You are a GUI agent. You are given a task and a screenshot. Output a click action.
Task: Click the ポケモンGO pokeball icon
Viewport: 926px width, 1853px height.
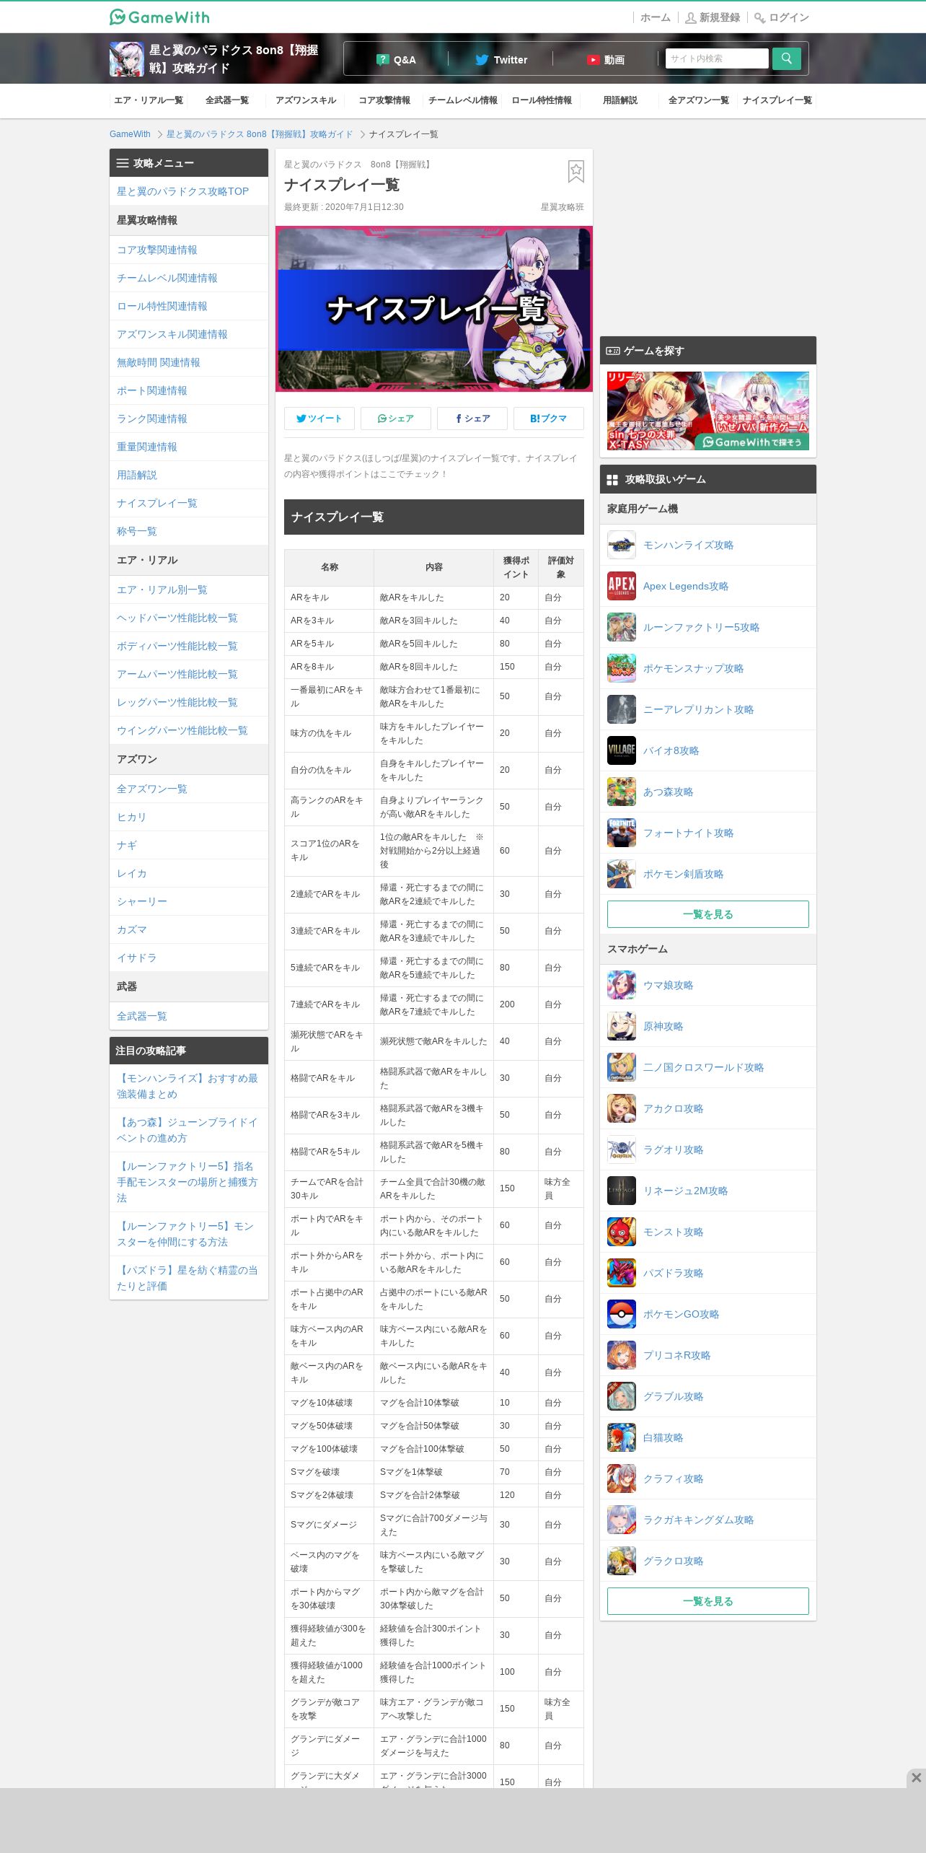621,1315
